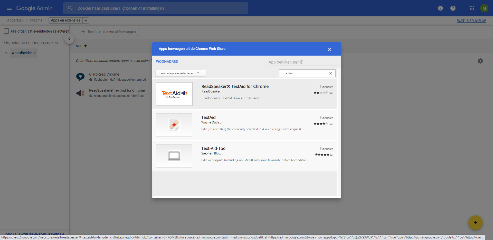The height and width of the screenshot is (240, 493).
Task: Click the ReadSpeaker extension ID text
Action: click(119, 96)
